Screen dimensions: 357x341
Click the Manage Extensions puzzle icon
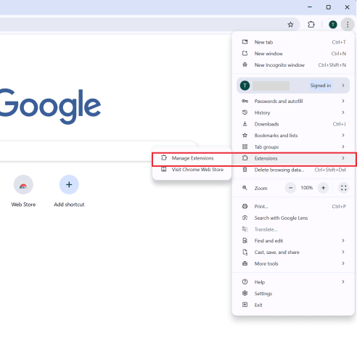164,157
